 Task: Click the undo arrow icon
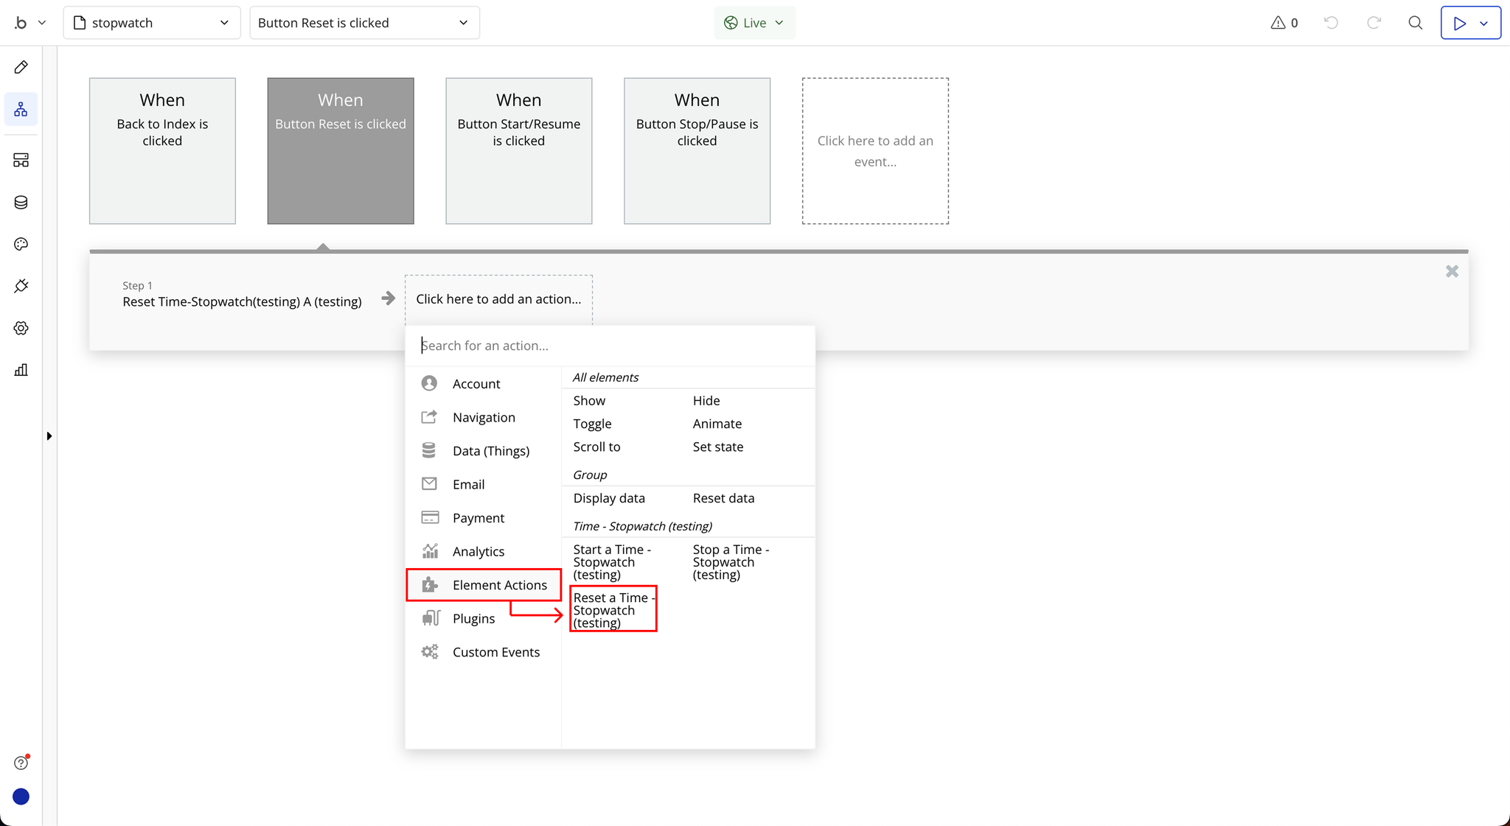[1331, 23]
